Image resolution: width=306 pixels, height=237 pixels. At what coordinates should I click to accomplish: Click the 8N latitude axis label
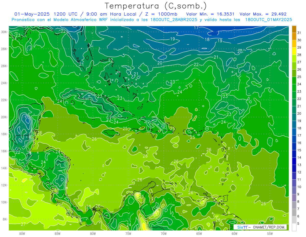coord(5,219)
